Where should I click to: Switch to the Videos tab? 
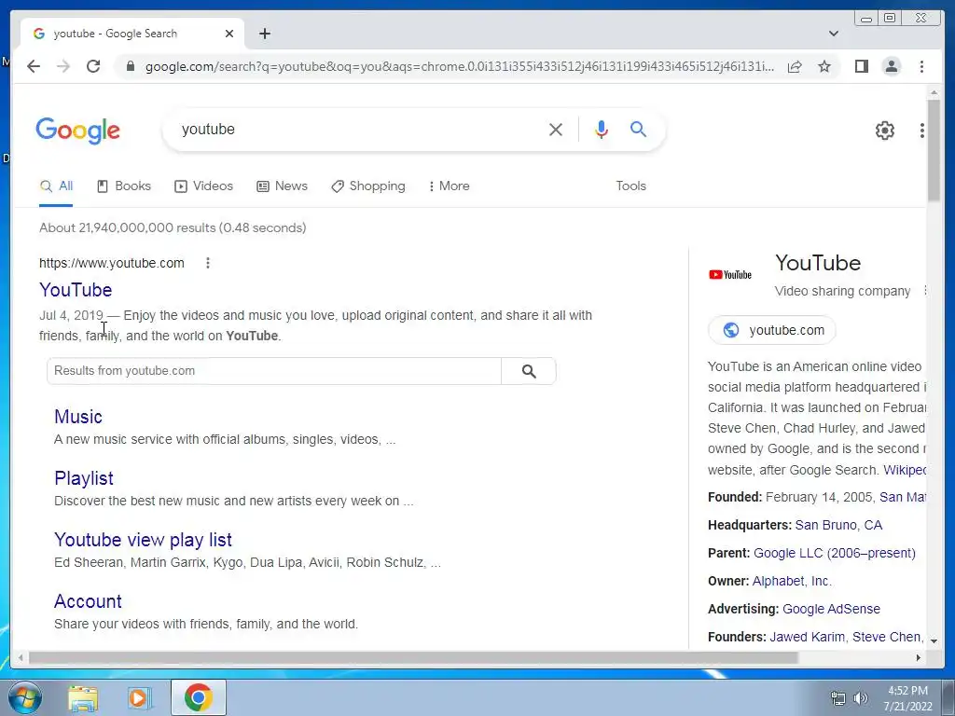[203, 186]
